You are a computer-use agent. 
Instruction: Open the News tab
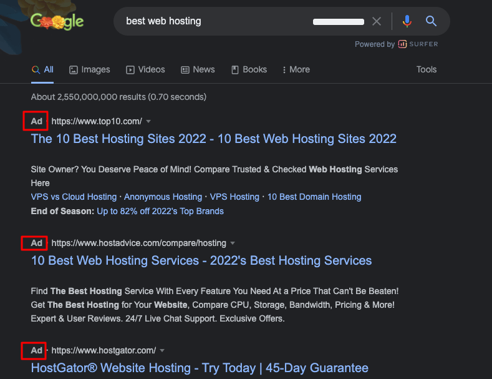coord(198,69)
